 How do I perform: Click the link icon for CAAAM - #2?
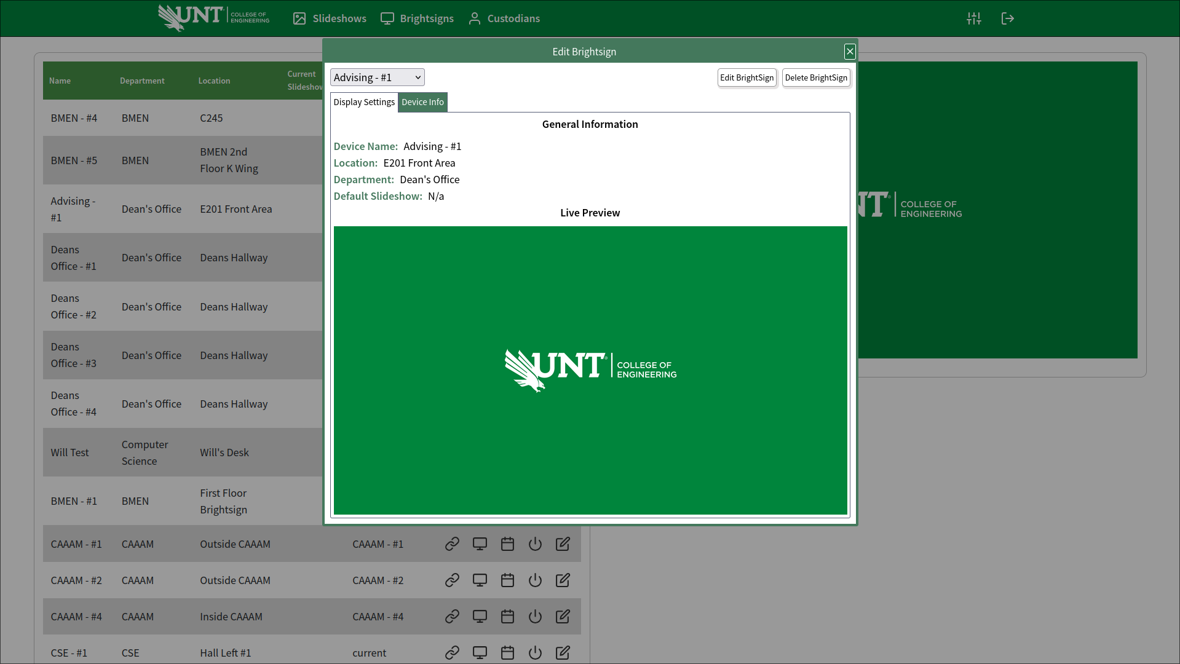coord(452,580)
